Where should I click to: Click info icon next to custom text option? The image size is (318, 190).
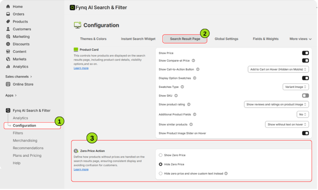(x=226, y=174)
